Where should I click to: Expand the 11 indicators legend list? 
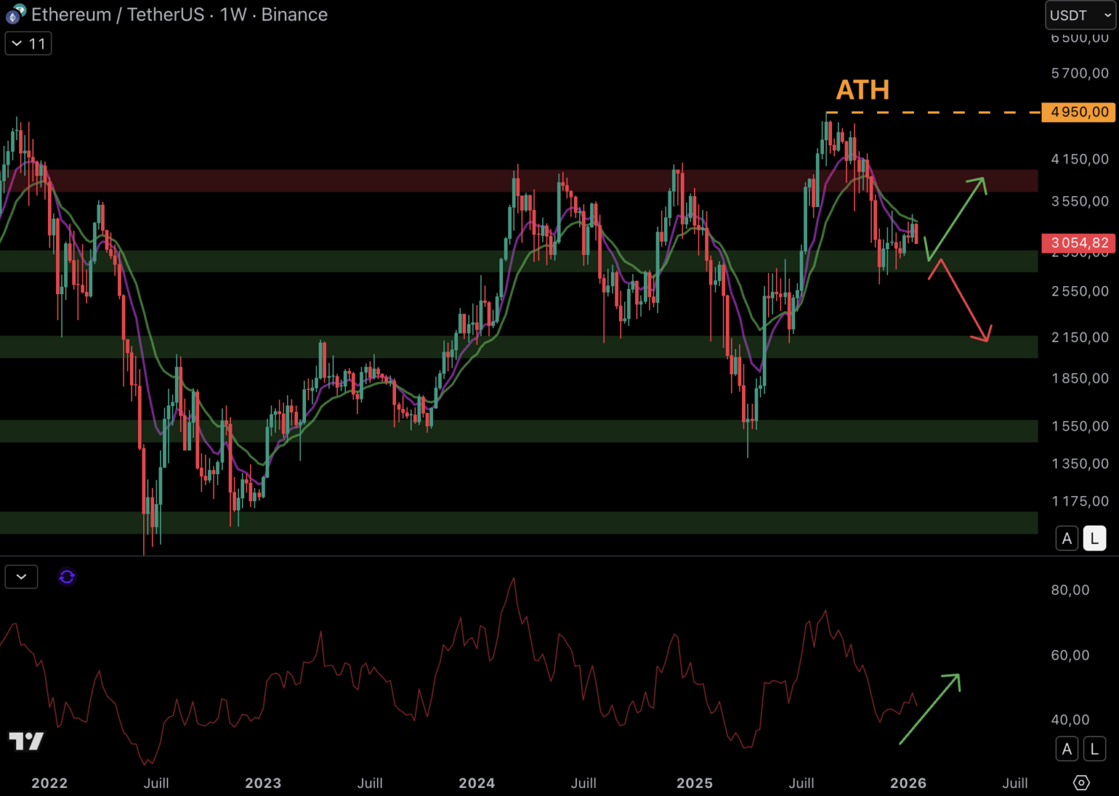(x=28, y=43)
